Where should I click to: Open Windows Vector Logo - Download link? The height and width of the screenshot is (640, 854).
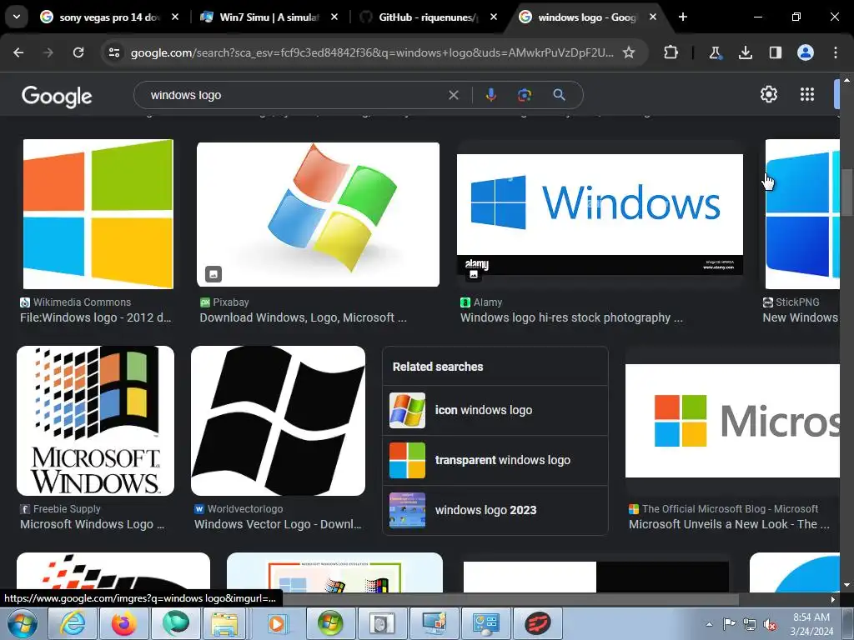[x=278, y=525]
